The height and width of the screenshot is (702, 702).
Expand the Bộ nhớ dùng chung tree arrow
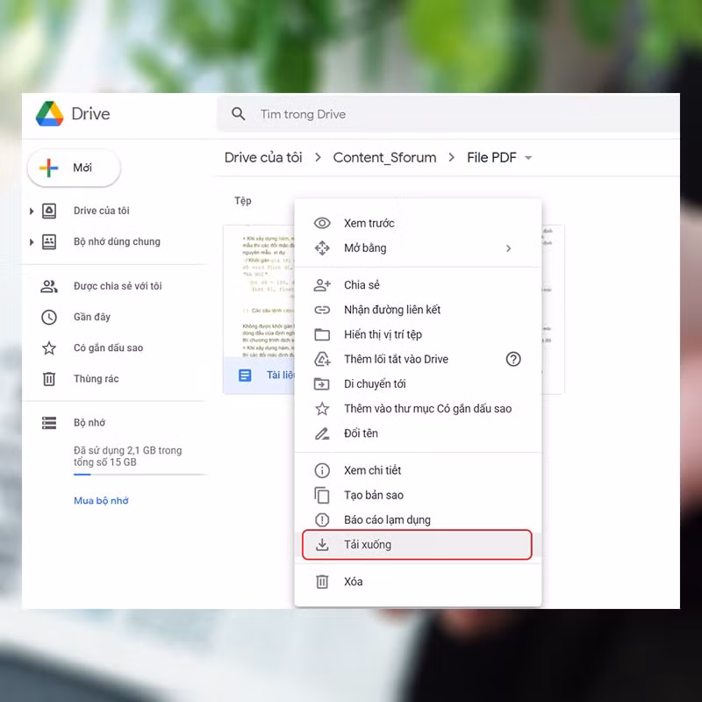(32, 242)
